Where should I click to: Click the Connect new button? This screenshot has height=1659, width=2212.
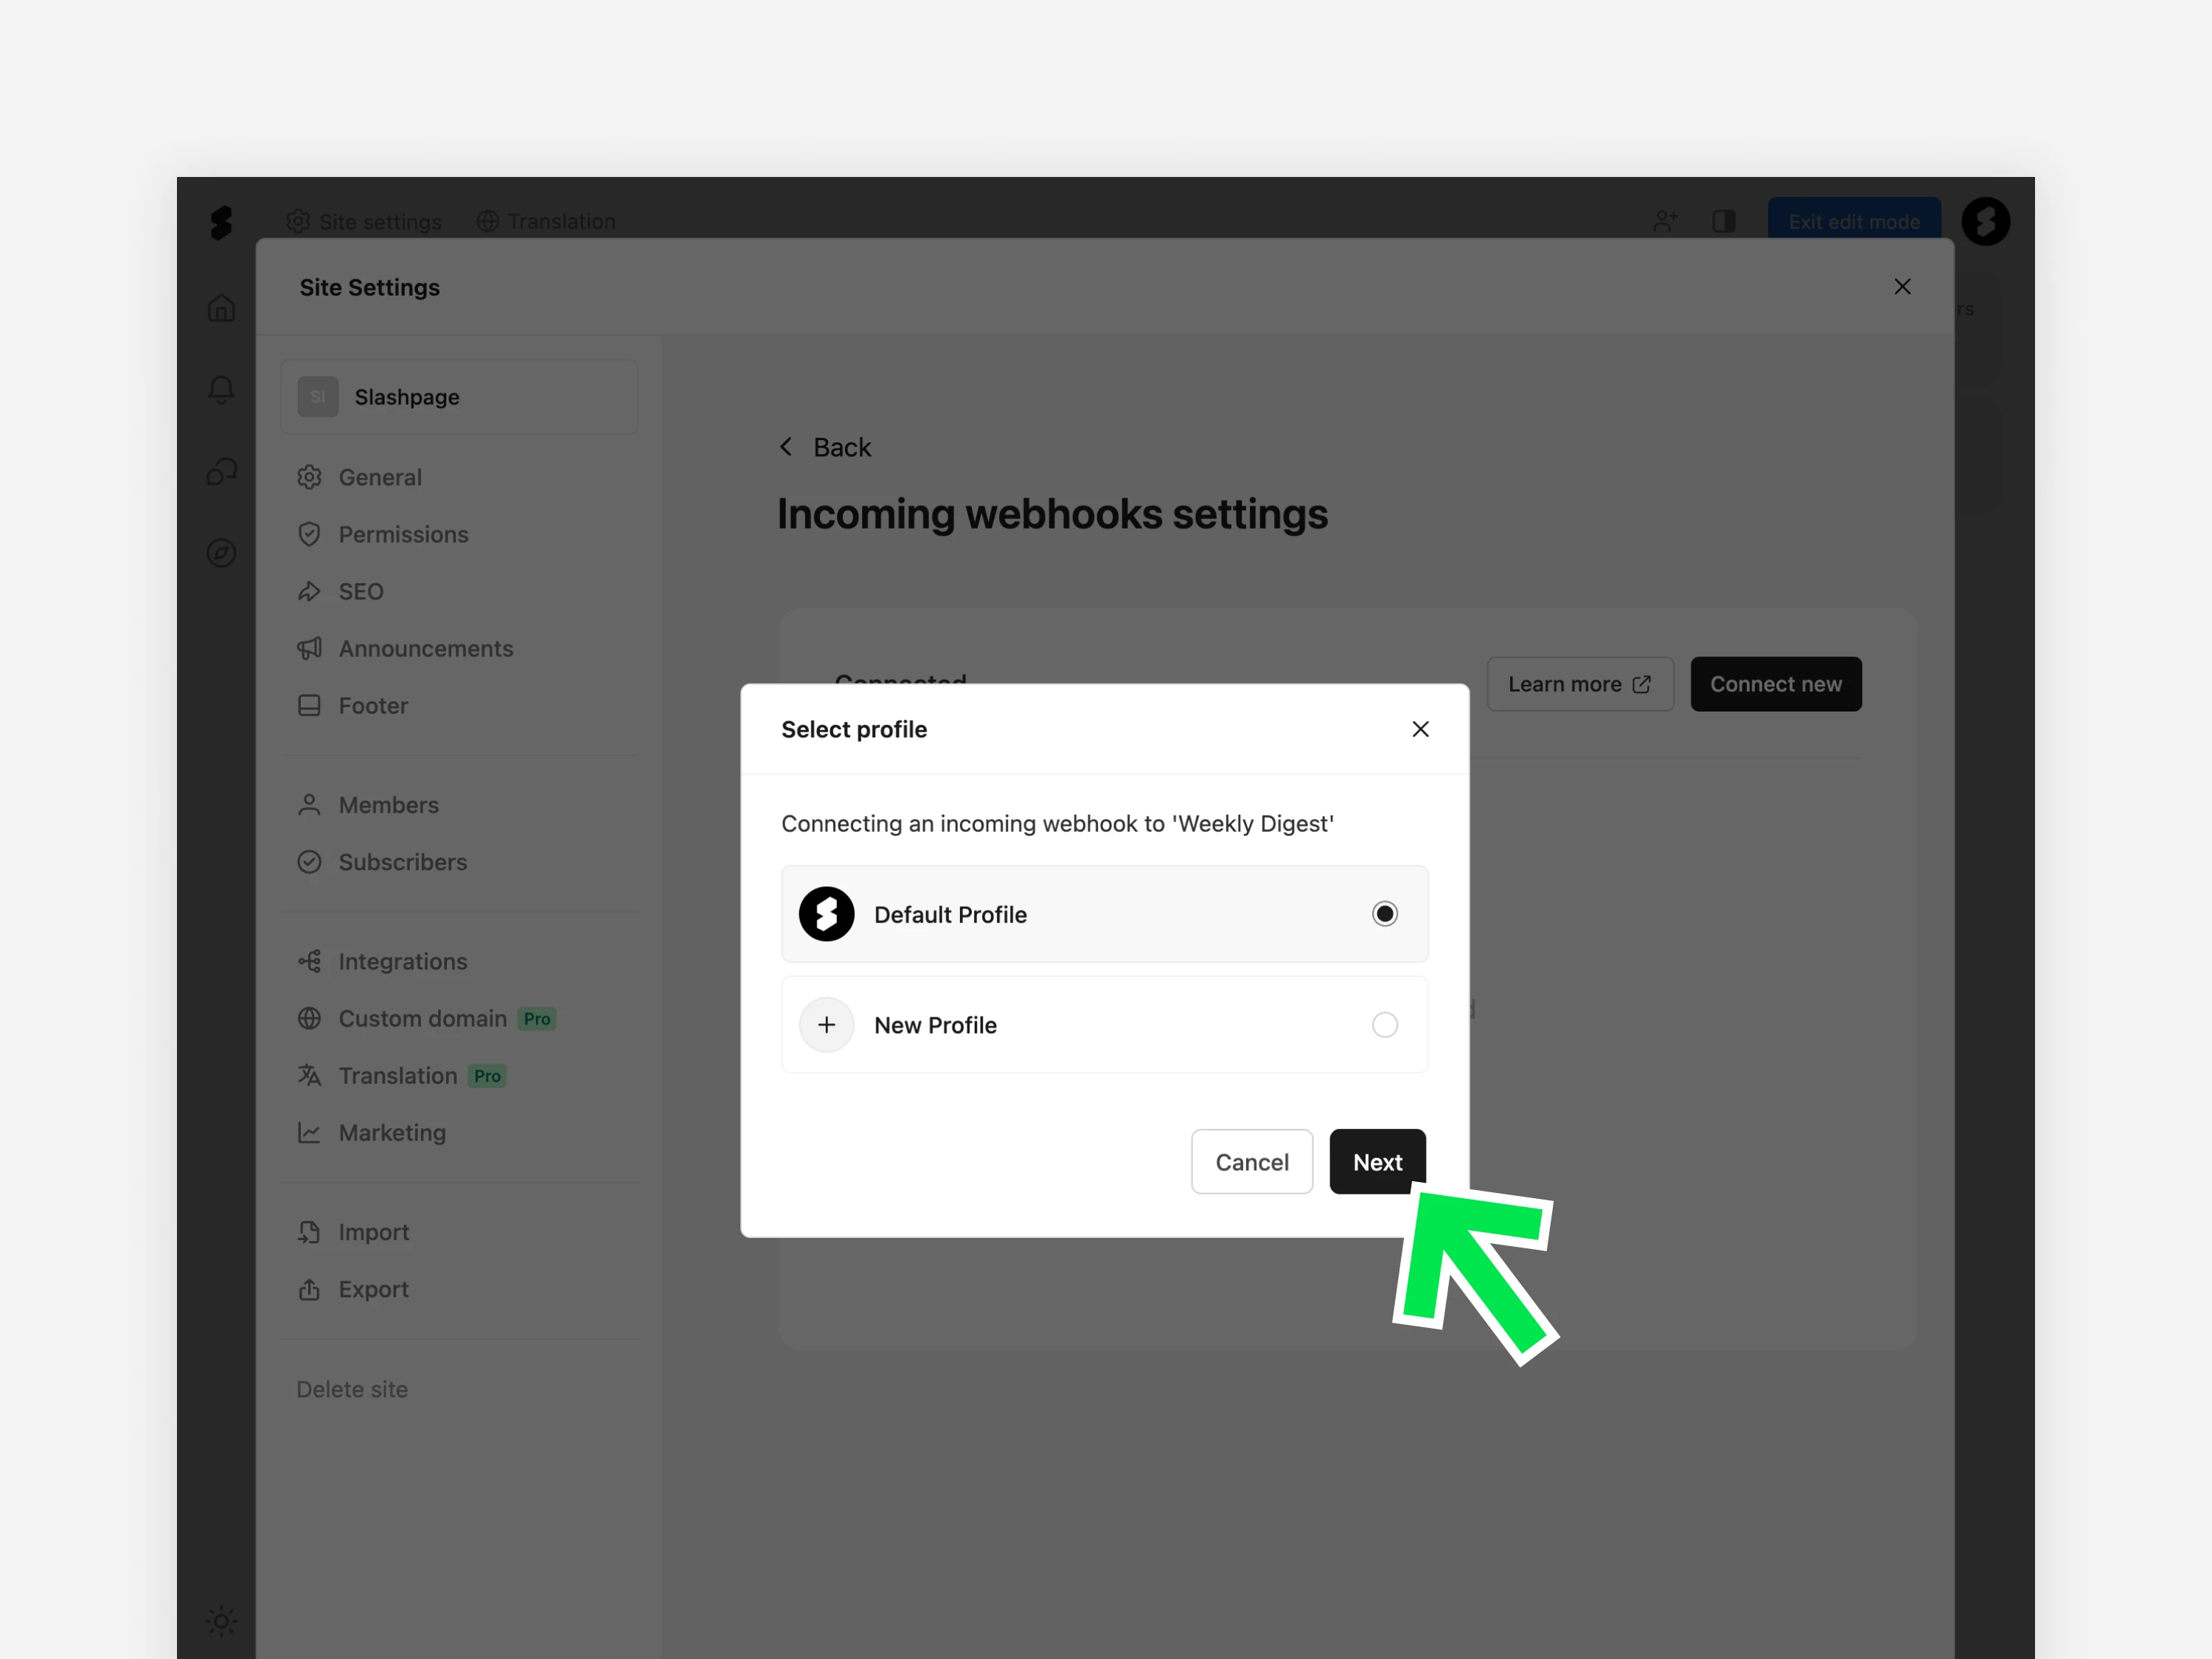(1775, 684)
